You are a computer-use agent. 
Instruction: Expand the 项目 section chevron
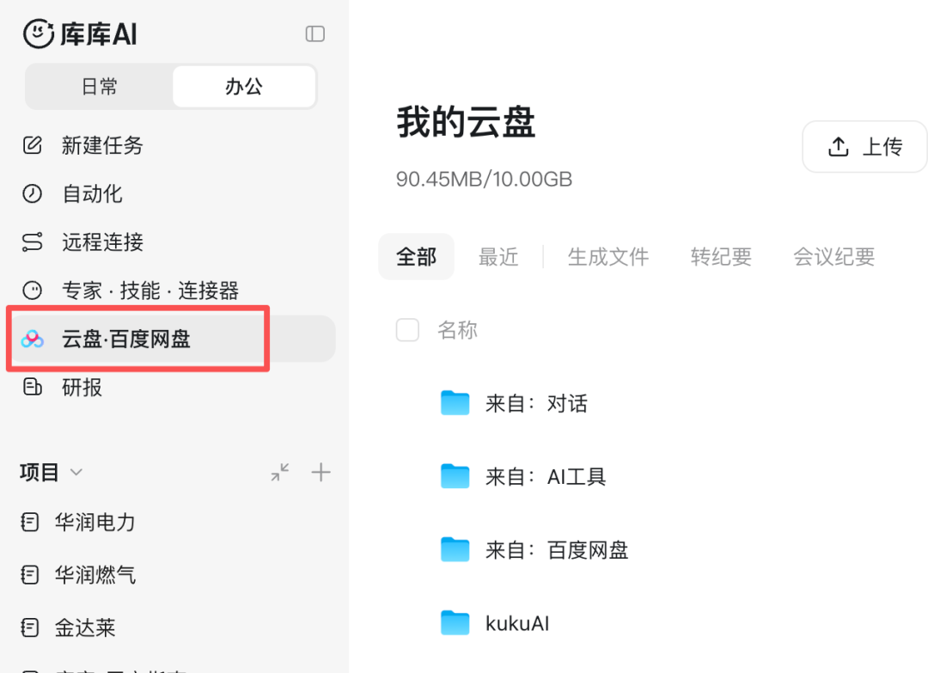(x=76, y=473)
